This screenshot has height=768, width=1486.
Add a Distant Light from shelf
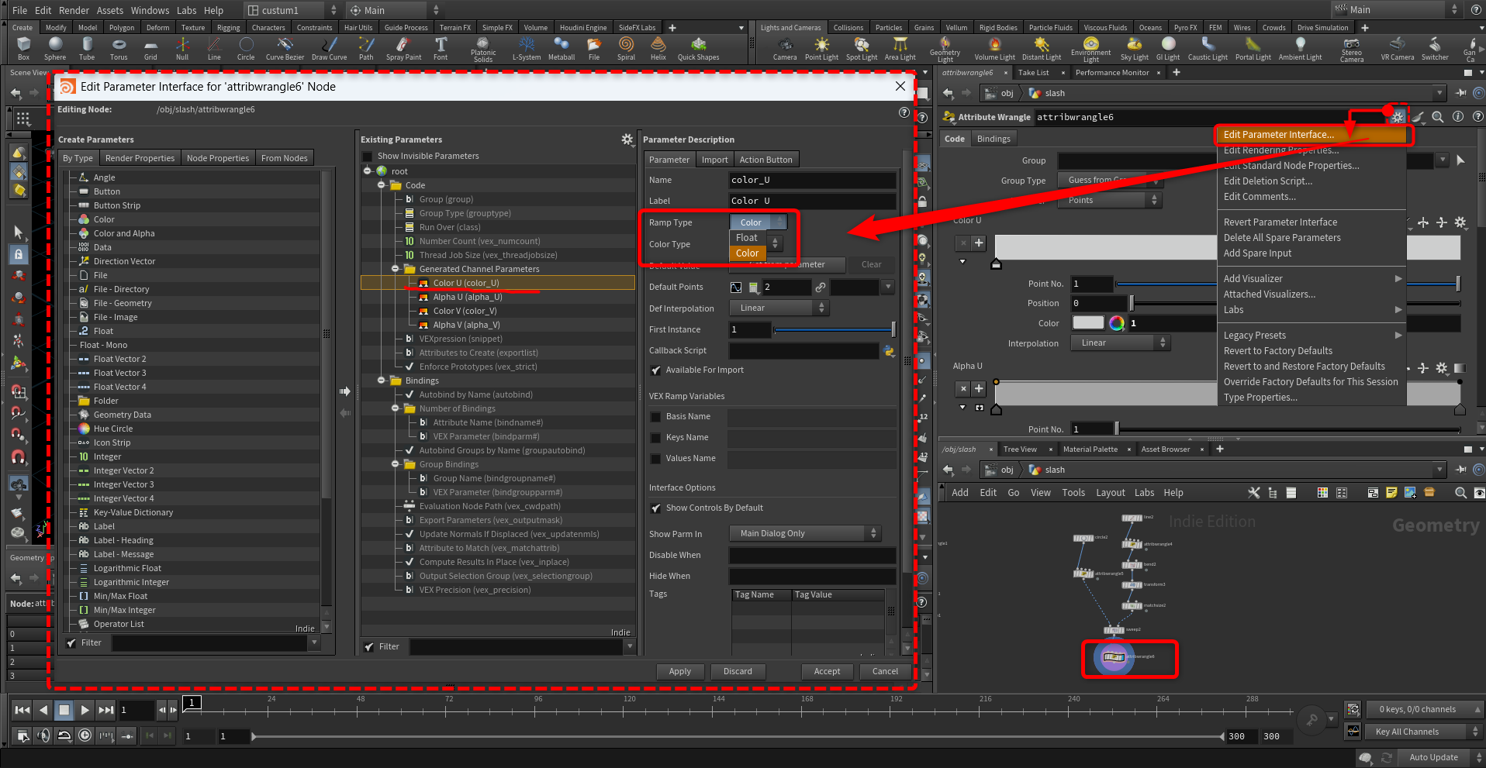point(1042,48)
